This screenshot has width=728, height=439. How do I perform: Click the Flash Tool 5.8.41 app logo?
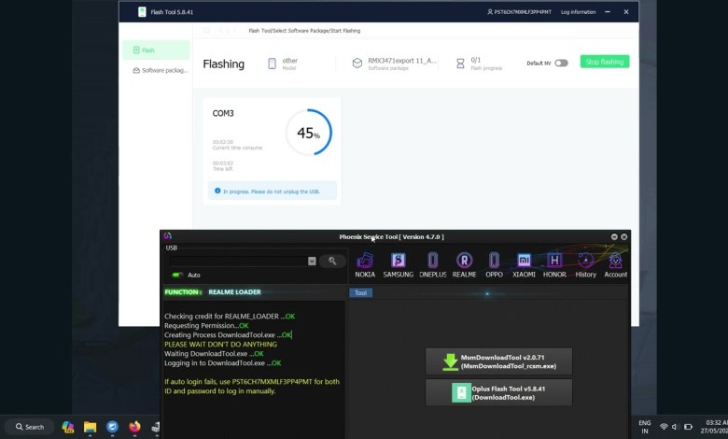[142, 12]
